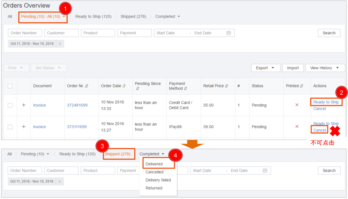Expand order 372481699 row with plus icon
The height and width of the screenshot is (199, 348).
click(x=23, y=105)
